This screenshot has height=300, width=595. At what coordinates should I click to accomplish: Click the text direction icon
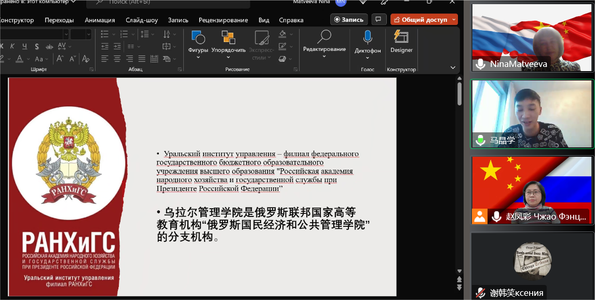167,34
